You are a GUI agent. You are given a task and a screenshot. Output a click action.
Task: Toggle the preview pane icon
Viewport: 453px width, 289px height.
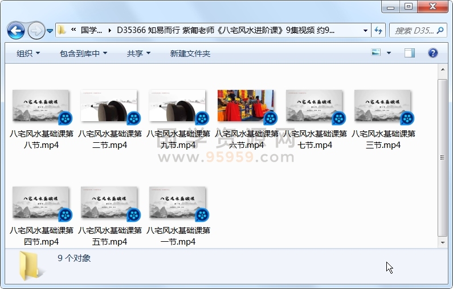click(409, 53)
